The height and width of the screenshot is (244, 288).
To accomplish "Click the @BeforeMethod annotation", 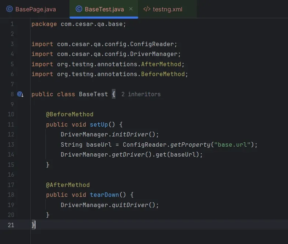I will tap(69, 115).
